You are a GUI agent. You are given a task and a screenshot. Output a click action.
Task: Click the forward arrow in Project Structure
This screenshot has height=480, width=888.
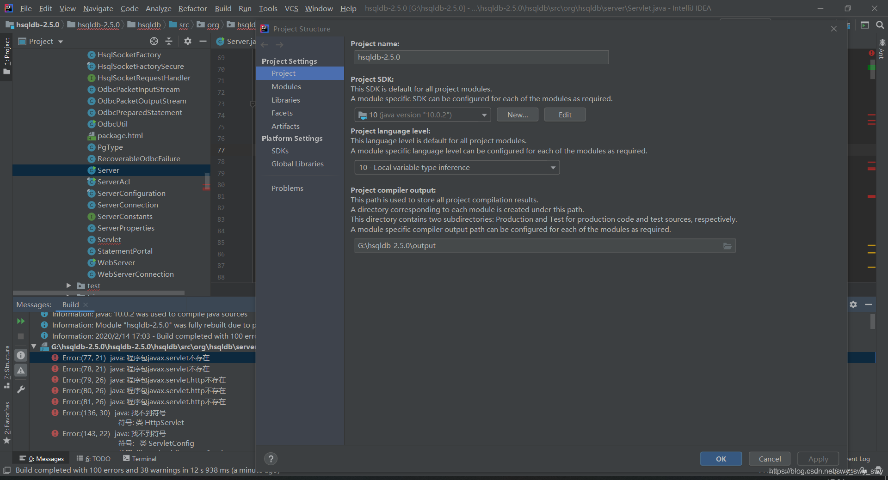(x=279, y=45)
